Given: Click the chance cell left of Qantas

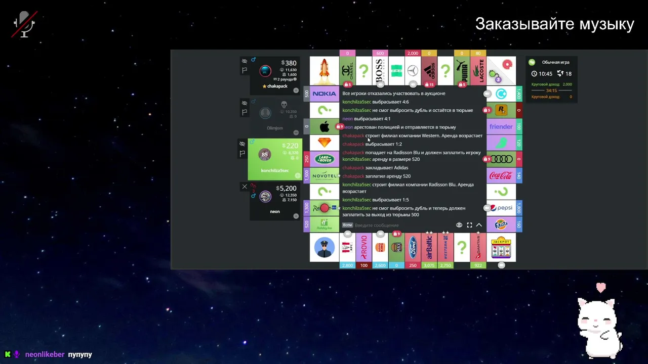Looking at the screenshot, I should (x=462, y=247).
